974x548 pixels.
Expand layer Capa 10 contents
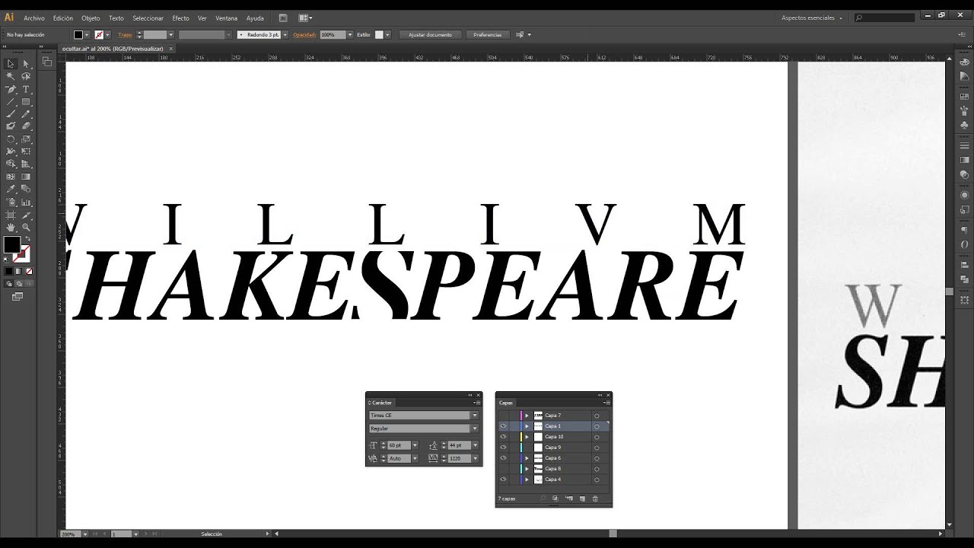(x=527, y=437)
